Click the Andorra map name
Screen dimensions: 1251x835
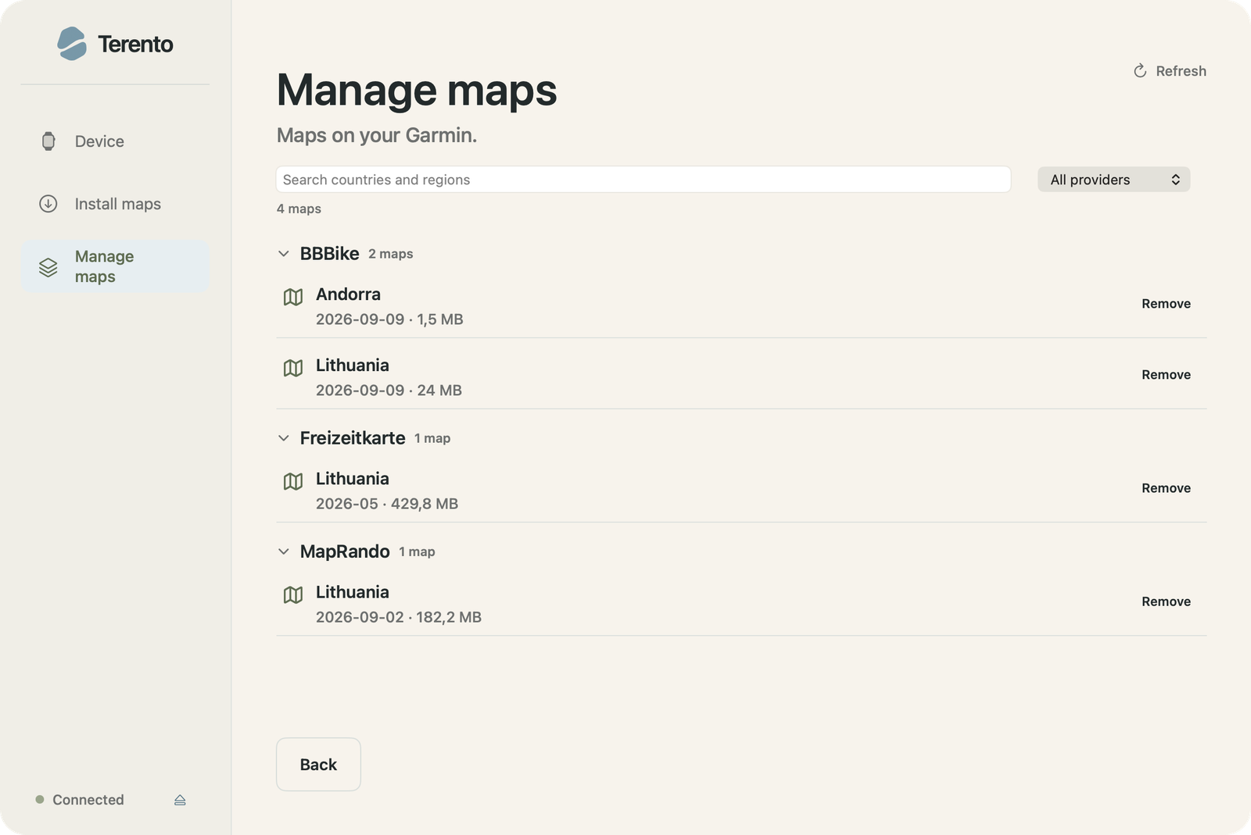348,294
